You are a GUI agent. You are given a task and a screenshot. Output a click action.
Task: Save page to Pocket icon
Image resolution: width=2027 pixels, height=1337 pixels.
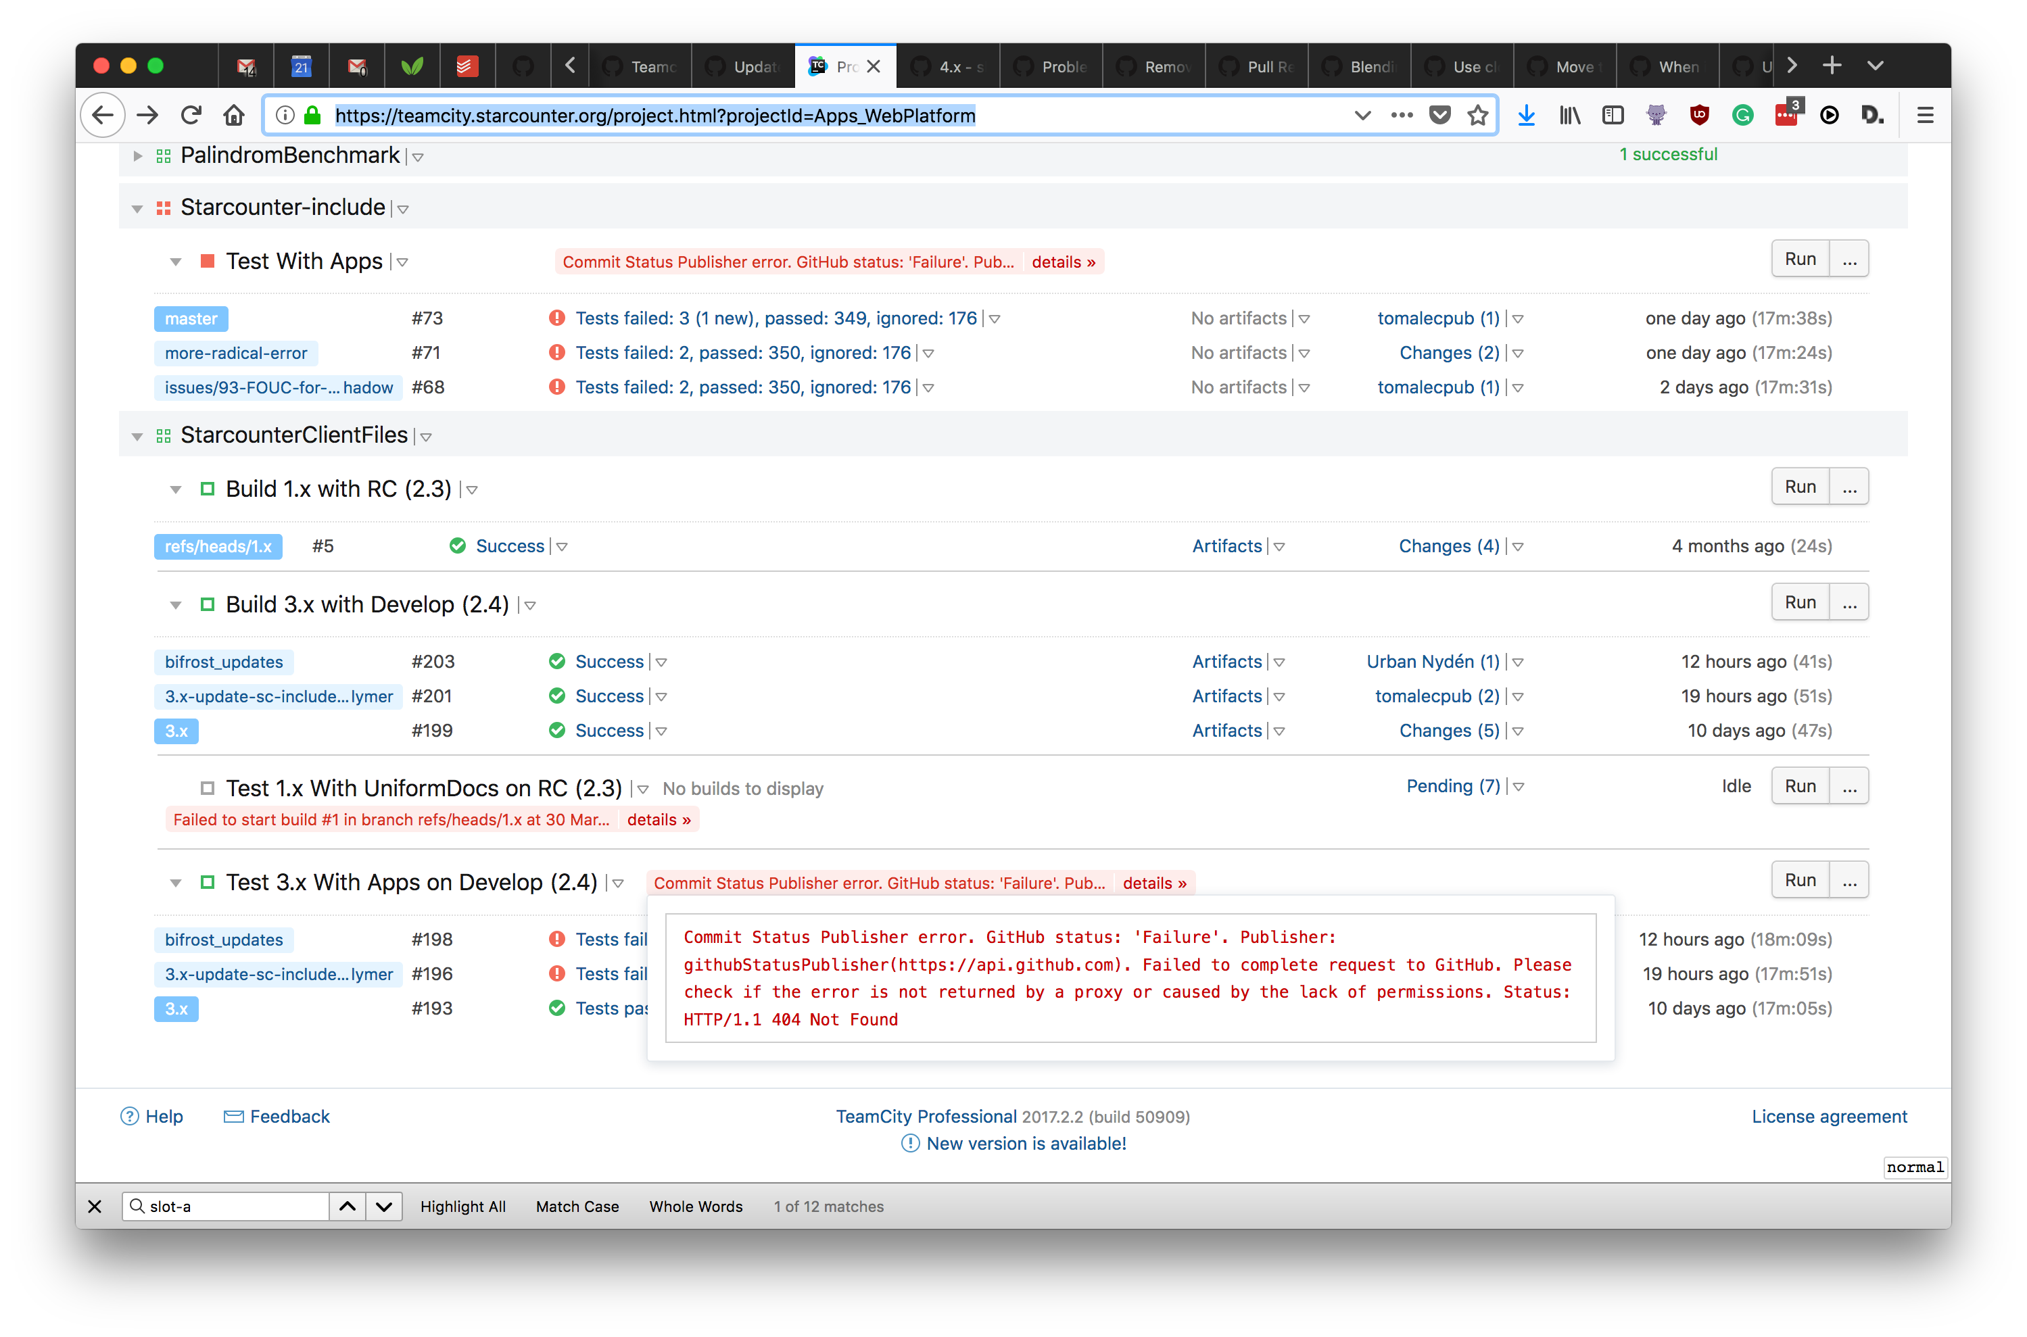tap(1439, 115)
